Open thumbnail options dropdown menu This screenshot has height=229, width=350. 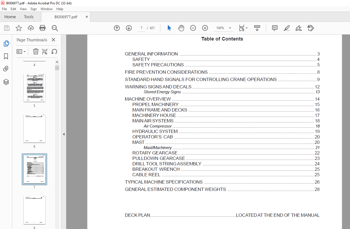pos(21,51)
